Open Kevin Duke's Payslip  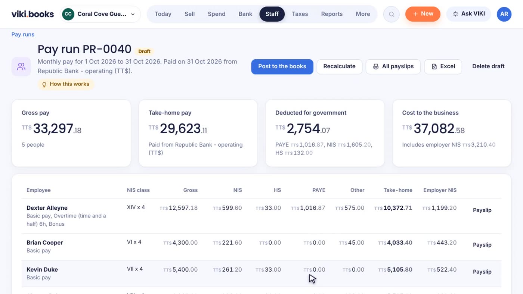pyautogui.click(x=482, y=272)
